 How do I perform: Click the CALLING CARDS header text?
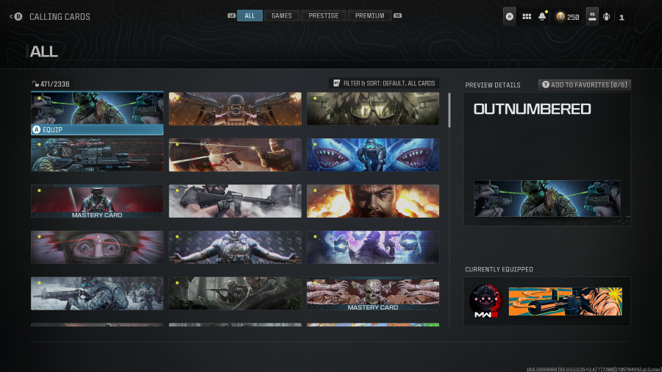(x=60, y=17)
